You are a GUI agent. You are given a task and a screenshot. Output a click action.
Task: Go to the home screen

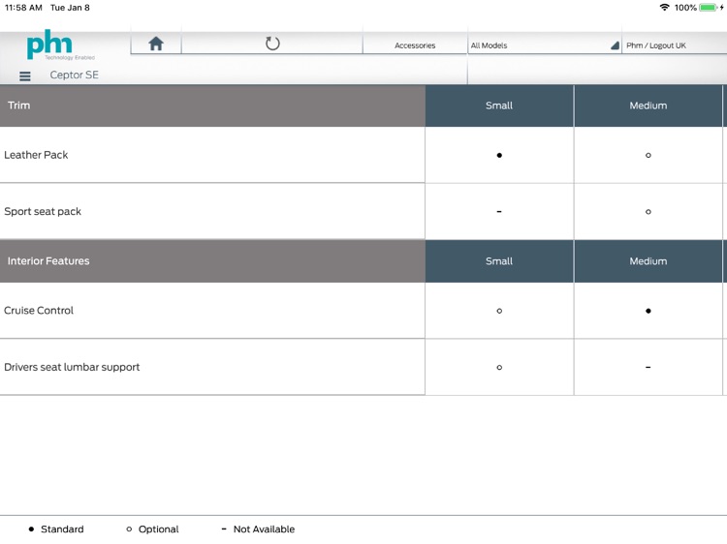click(x=156, y=44)
